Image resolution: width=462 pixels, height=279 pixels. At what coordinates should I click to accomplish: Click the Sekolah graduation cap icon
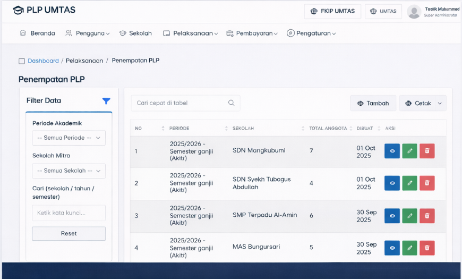(123, 33)
